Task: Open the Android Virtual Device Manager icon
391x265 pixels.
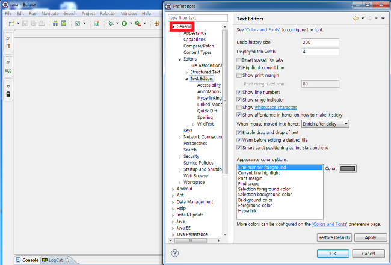Action: tap(64, 23)
